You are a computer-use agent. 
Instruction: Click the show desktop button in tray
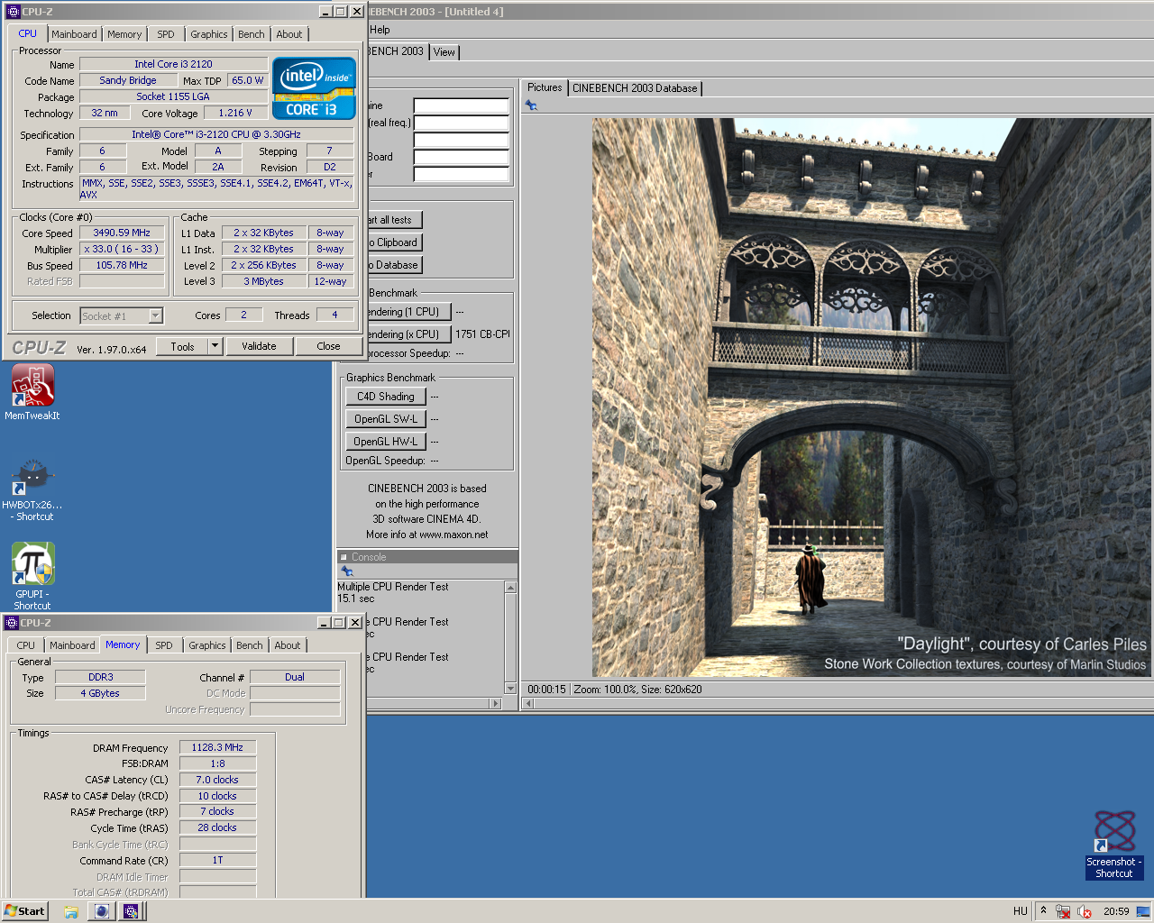point(1143,911)
